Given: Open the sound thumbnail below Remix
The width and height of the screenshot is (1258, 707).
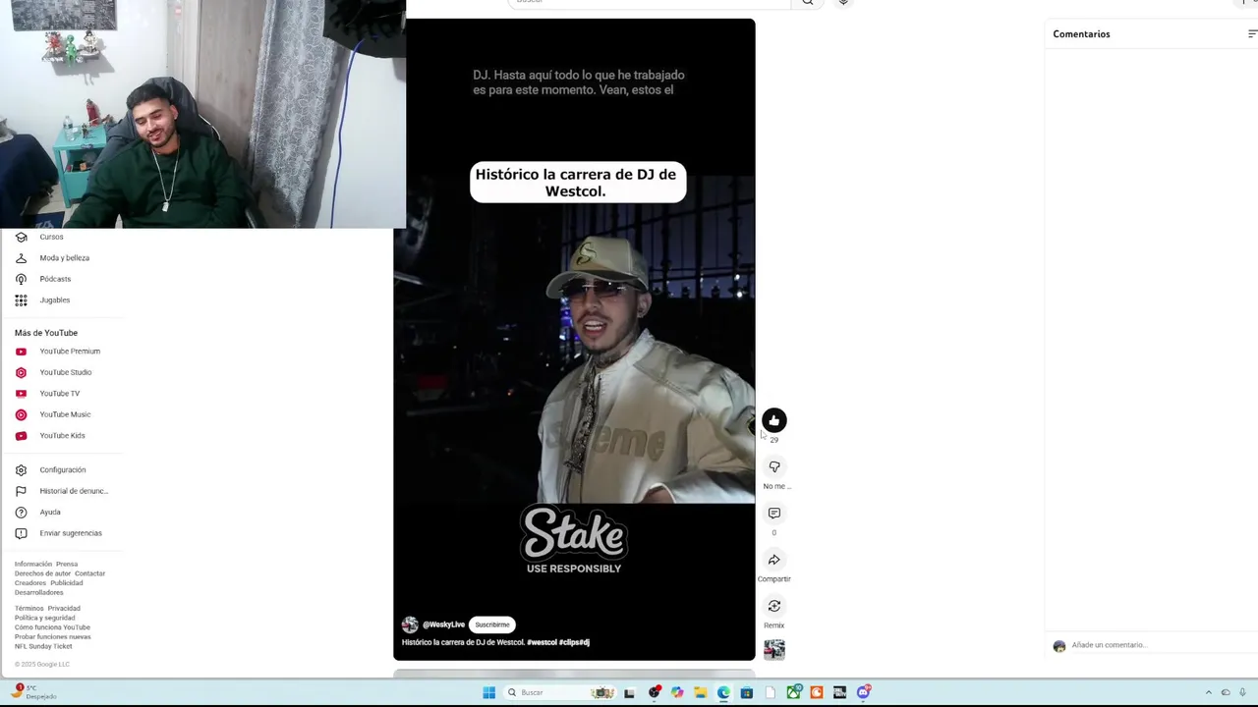Looking at the screenshot, I should 774,650.
